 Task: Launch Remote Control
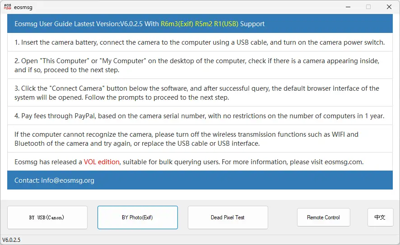click(323, 217)
